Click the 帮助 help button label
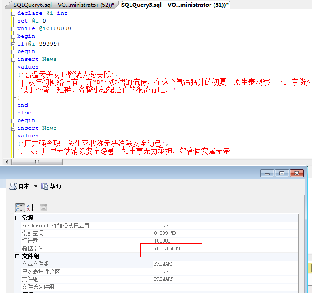 [x=55, y=186]
